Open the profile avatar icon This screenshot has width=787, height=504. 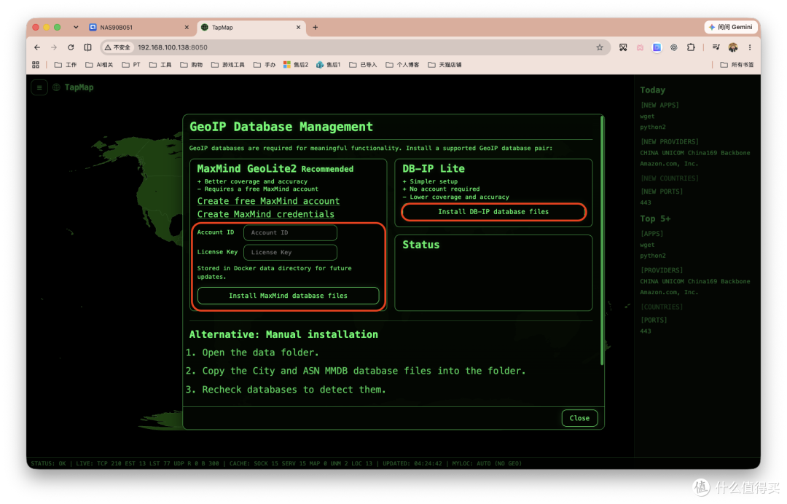click(733, 47)
